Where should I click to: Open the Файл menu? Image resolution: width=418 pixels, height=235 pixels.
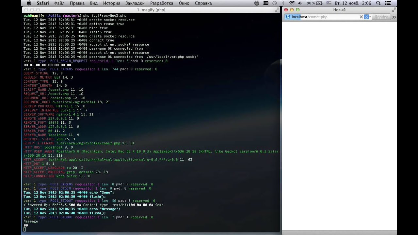59,3
